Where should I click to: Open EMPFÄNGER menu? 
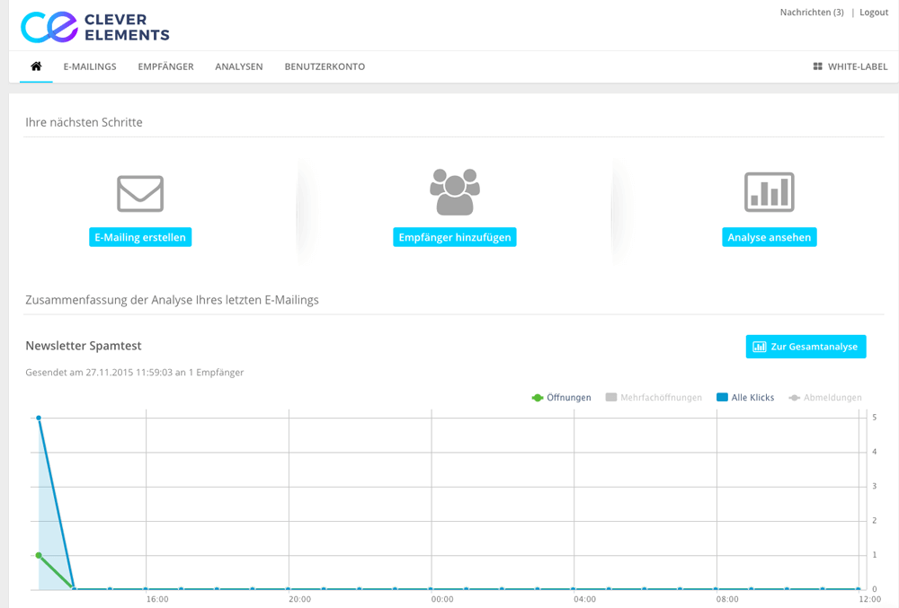click(x=165, y=66)
